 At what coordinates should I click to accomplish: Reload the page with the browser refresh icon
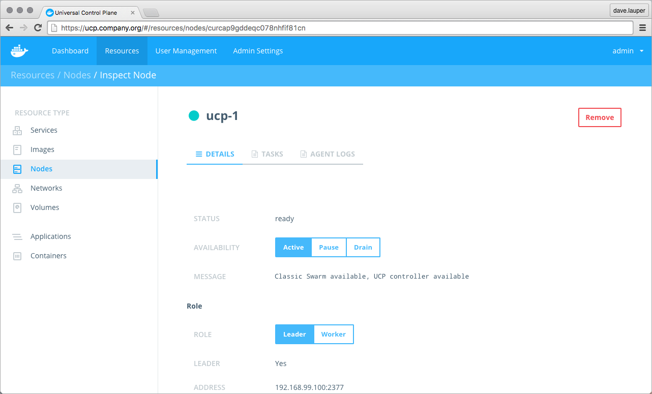pyautogui.click(x=38, y=28)
